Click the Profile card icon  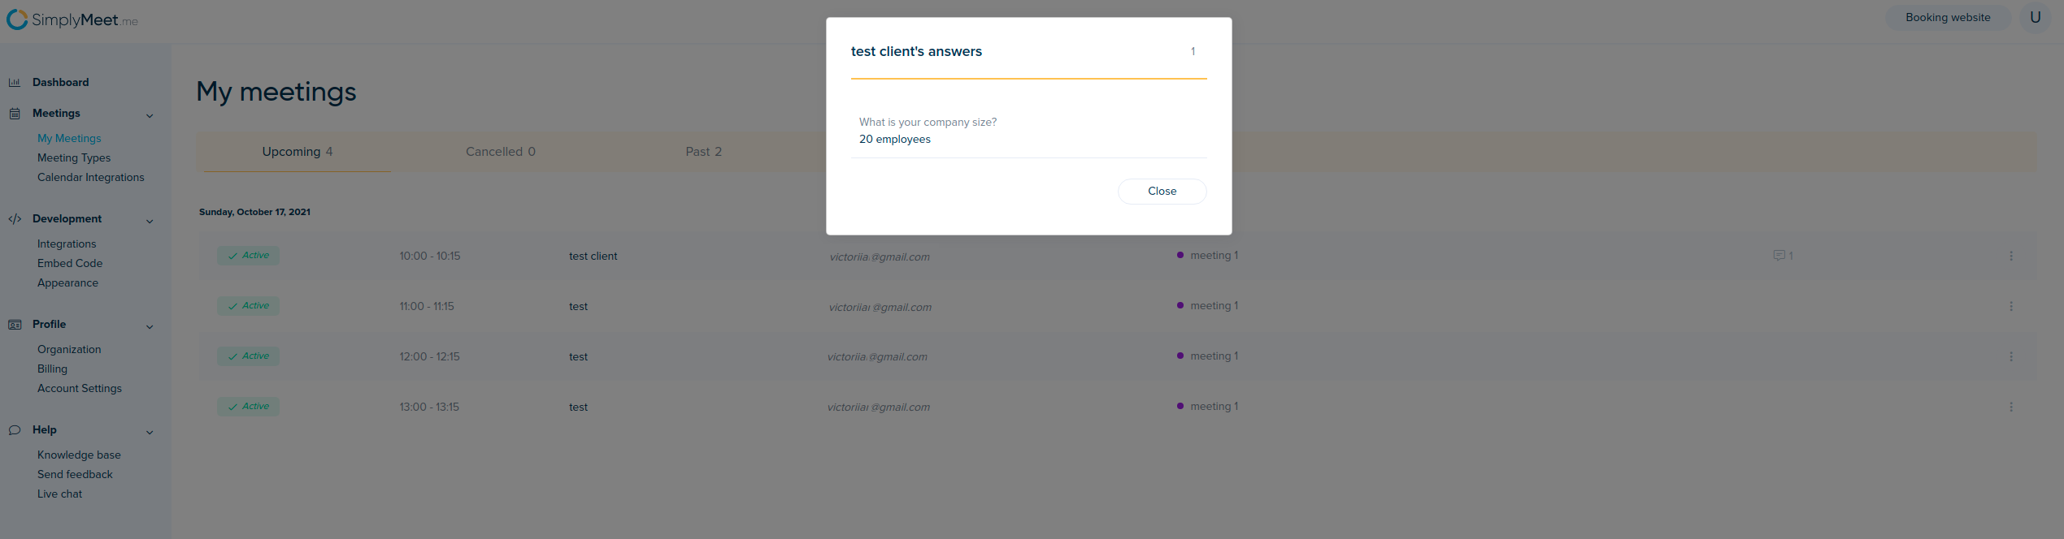15,325
